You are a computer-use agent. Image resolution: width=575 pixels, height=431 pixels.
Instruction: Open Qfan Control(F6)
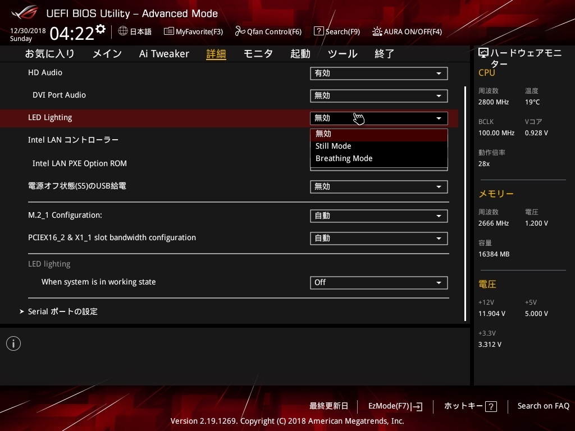click(x=268, y=31)
